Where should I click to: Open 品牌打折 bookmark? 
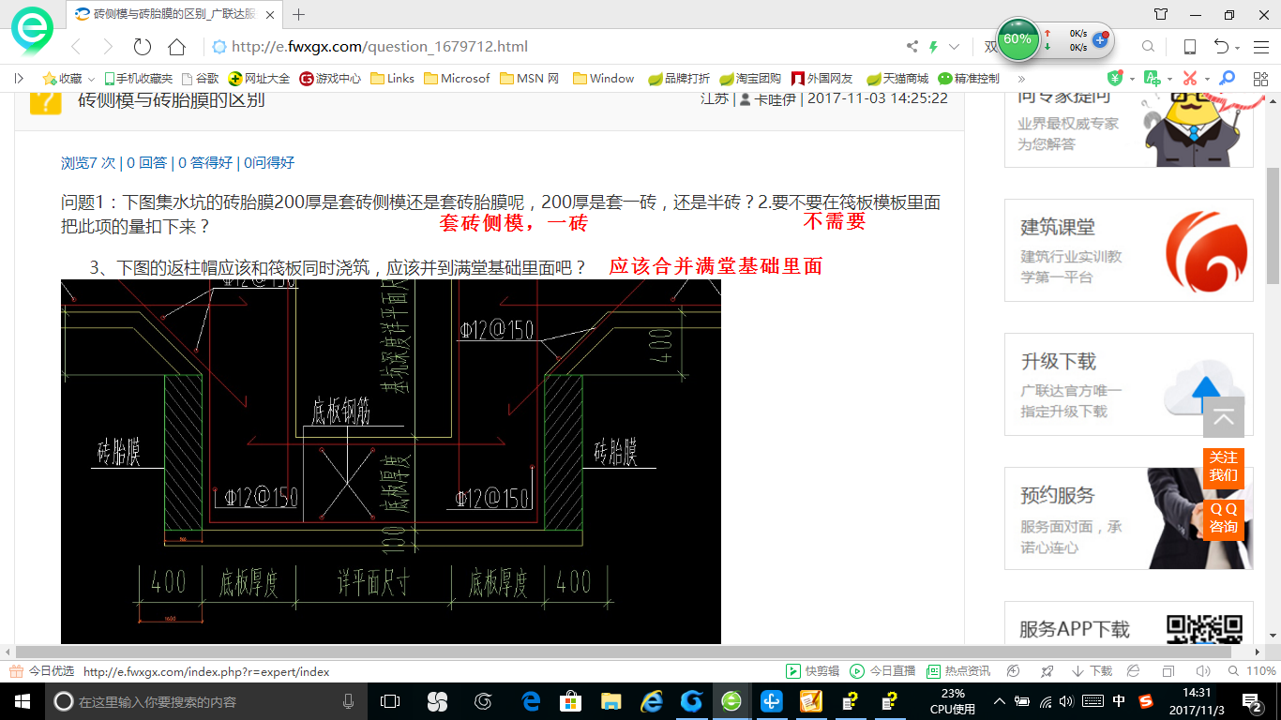click(x=679, y=79)
